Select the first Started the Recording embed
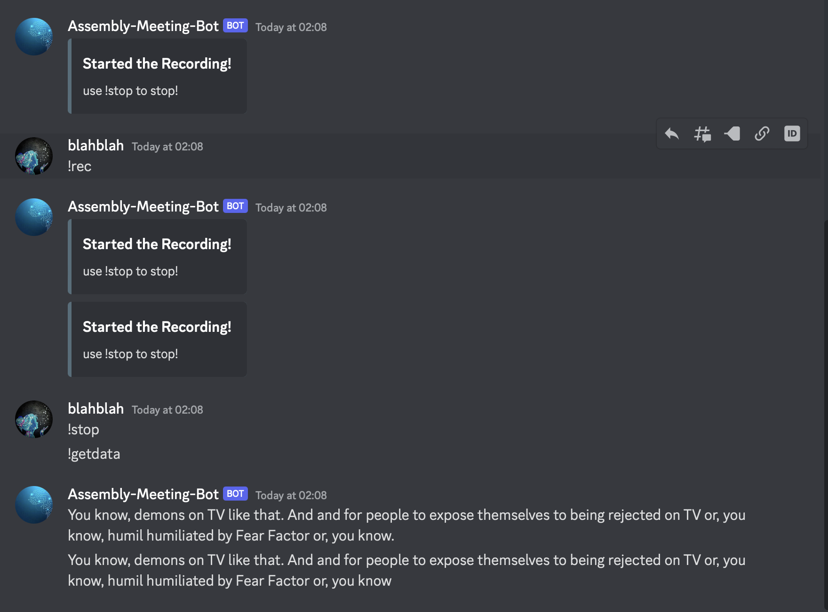 click(x=157, y=76)
